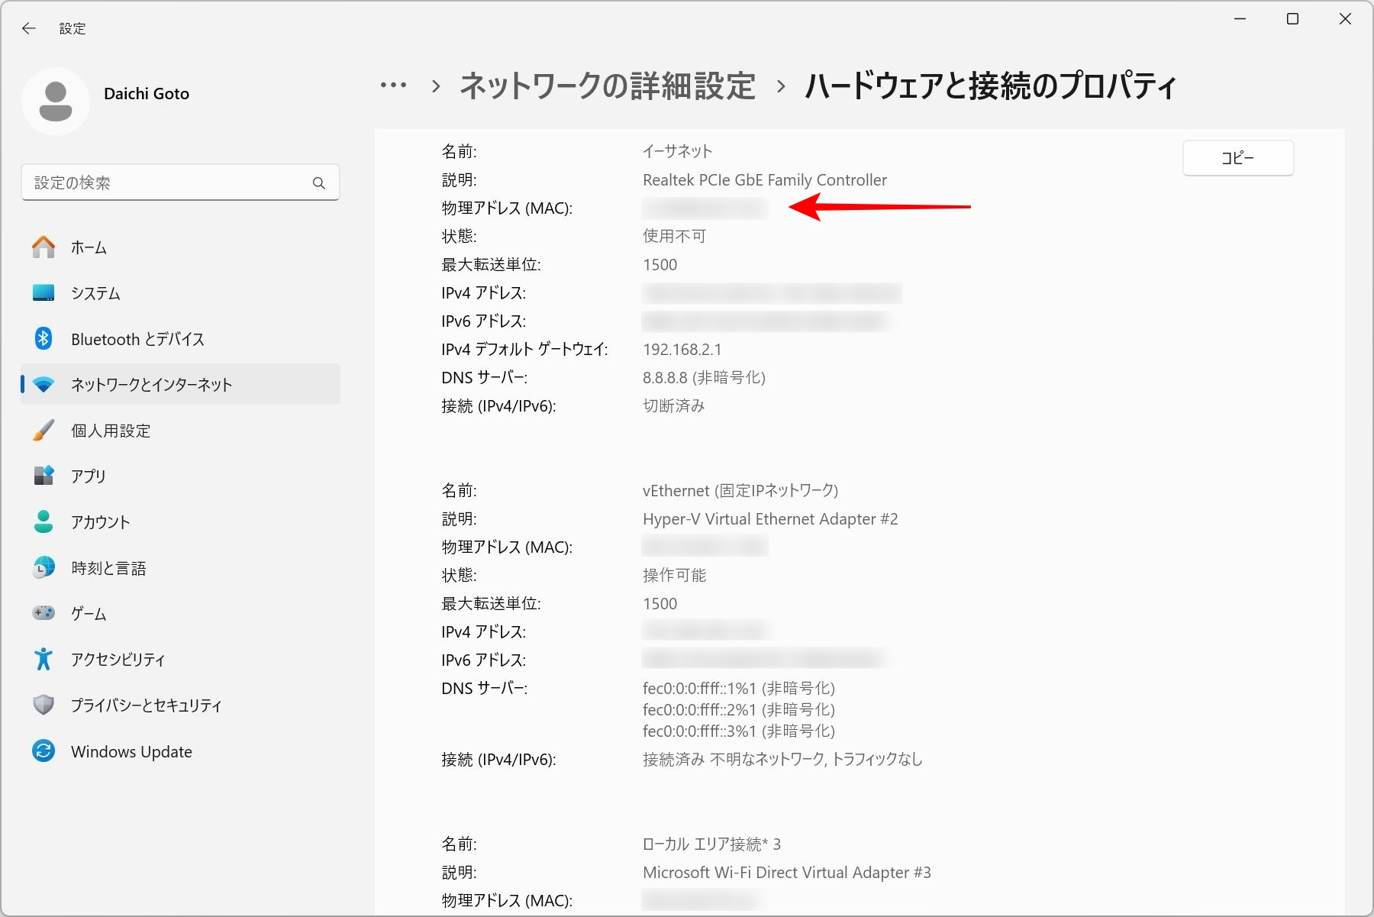The height and width of the screenshot is (917, 1374).
Task: Click fec0:0:0:ffff::3%1 DNS entry
Action: tap(739, 731)
